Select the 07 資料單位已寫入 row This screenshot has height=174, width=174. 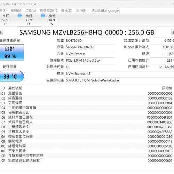(87, 122)
